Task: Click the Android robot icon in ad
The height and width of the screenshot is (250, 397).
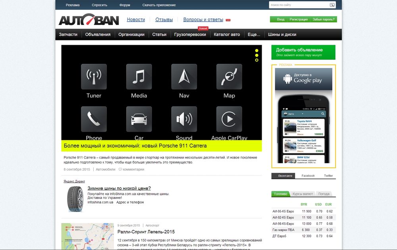Action: click(x=287, y=78)
